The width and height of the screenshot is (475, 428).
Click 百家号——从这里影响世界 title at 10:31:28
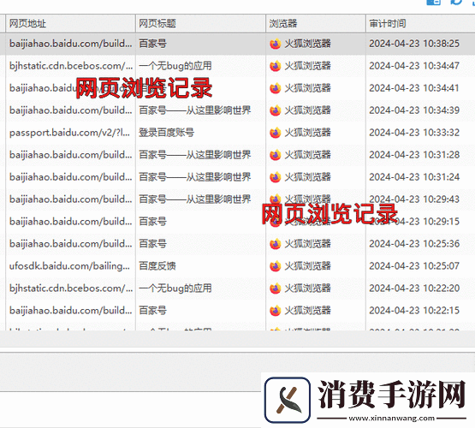point(195,155)
